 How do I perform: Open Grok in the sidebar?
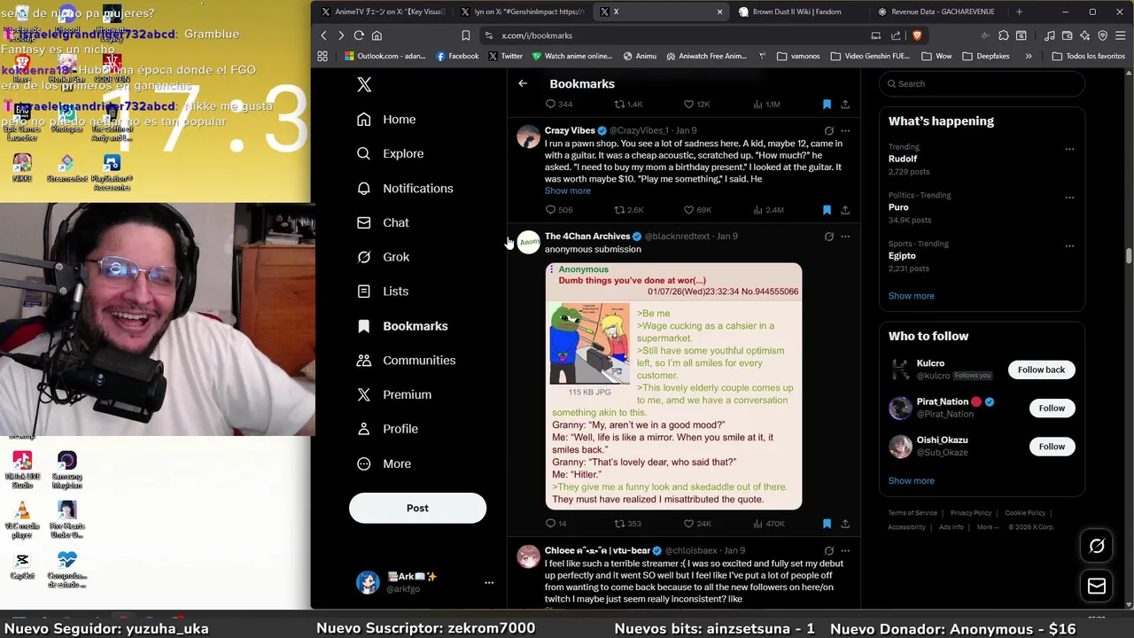pyautogui.click(x=383, y=257)
